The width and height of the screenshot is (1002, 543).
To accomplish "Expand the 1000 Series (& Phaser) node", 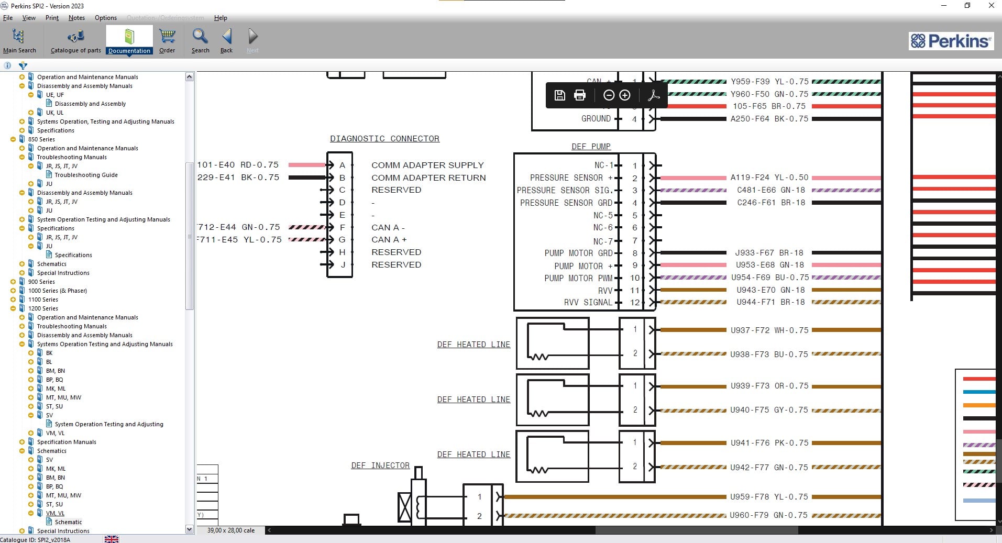I will tap(13, 291).
